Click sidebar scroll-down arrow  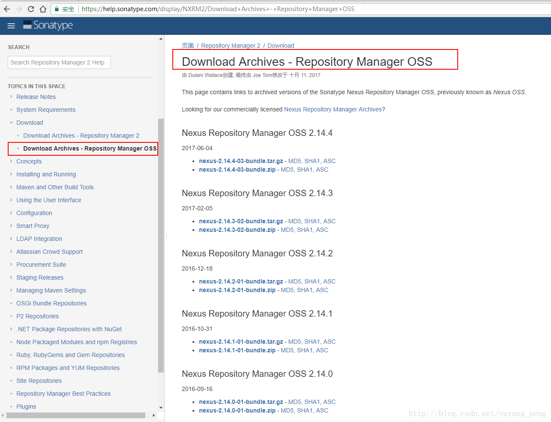coord(161,407)
